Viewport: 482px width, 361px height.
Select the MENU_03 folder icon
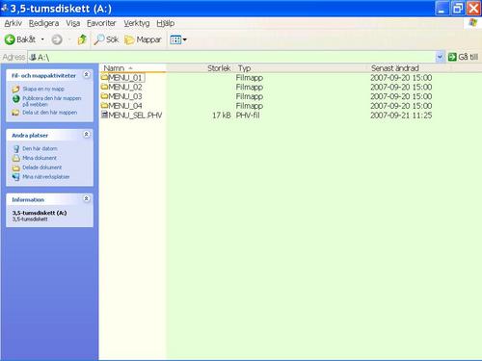coord(104,96)
